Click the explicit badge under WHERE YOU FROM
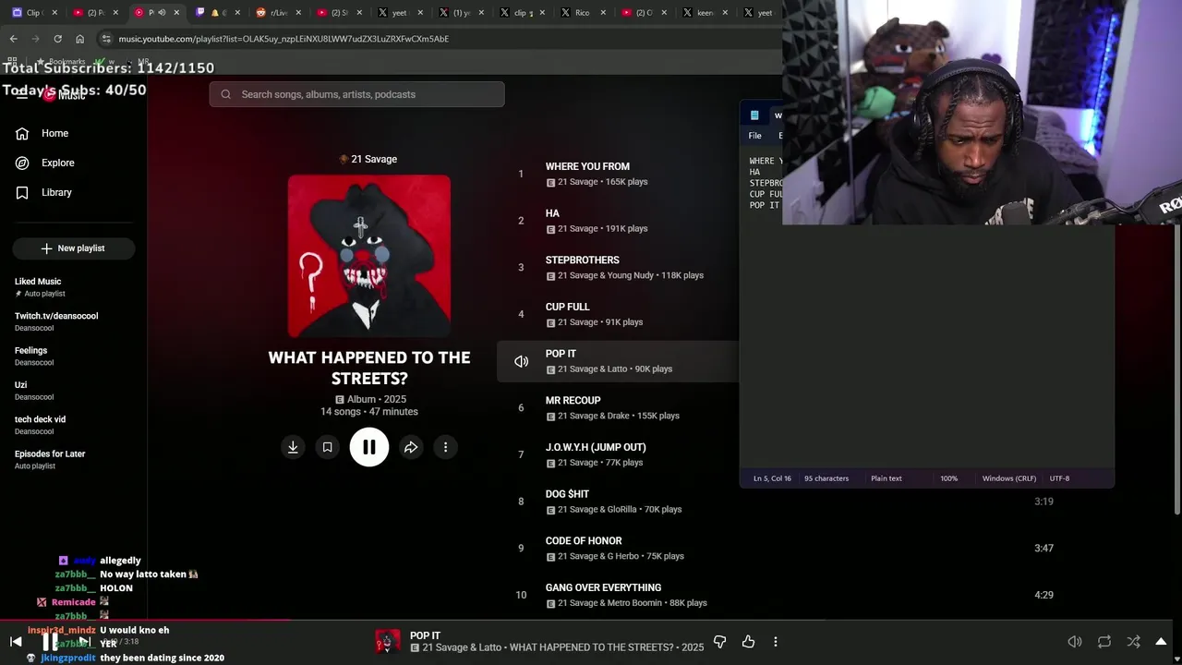1182x665 pixels. click(550, 182)
